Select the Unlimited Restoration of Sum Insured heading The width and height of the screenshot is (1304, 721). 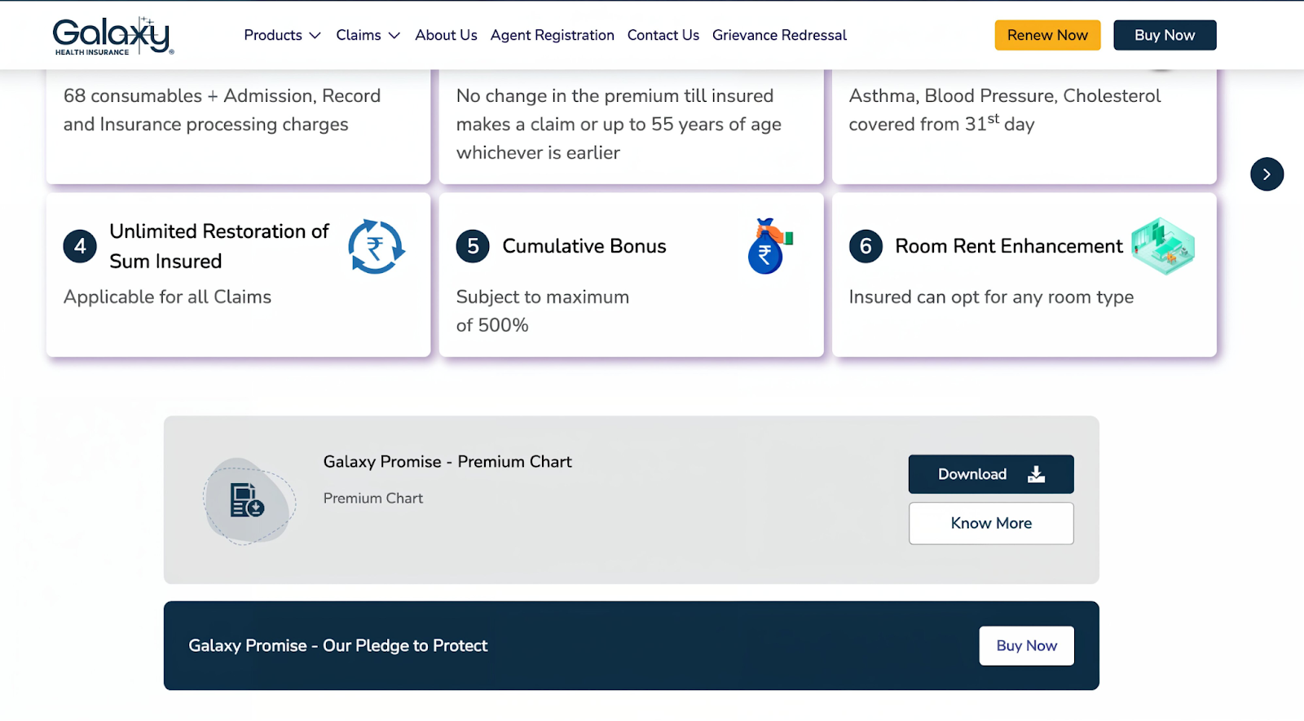coord(219,246)
